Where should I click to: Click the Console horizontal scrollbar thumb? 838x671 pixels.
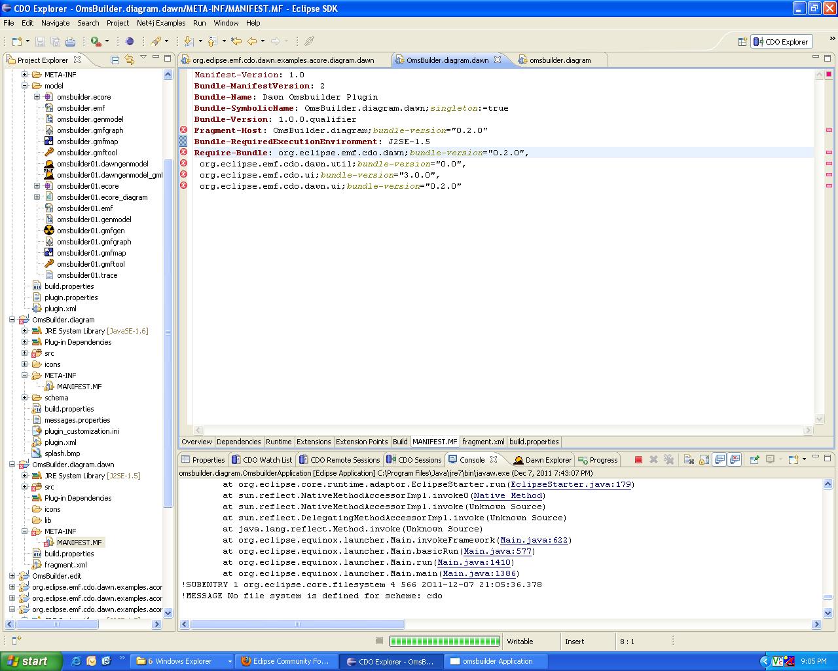(x=297, y=624)
